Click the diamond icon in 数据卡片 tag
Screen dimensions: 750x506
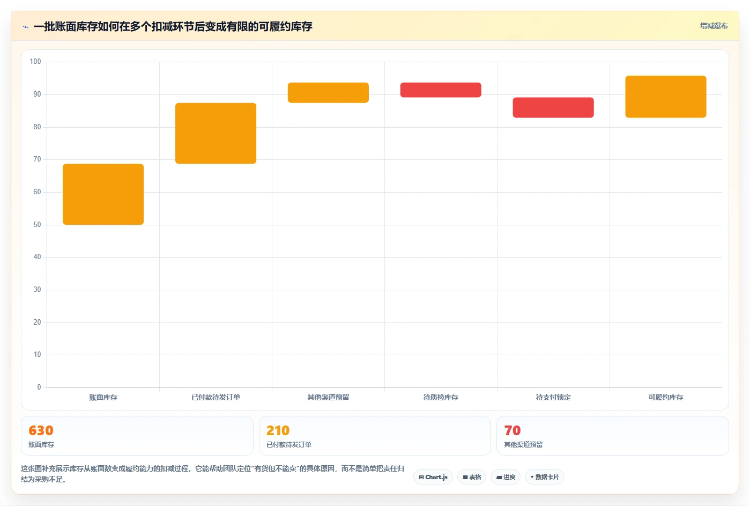532,477
